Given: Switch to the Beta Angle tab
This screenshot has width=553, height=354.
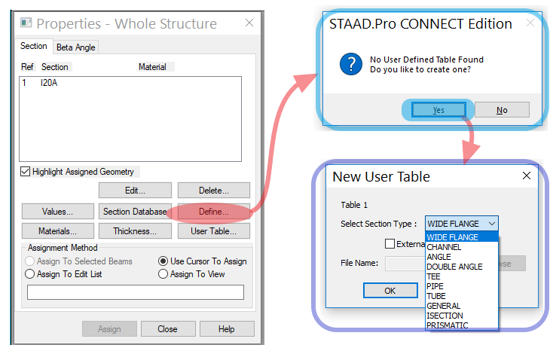Looking at the screenshot, I should click(76, 47).
